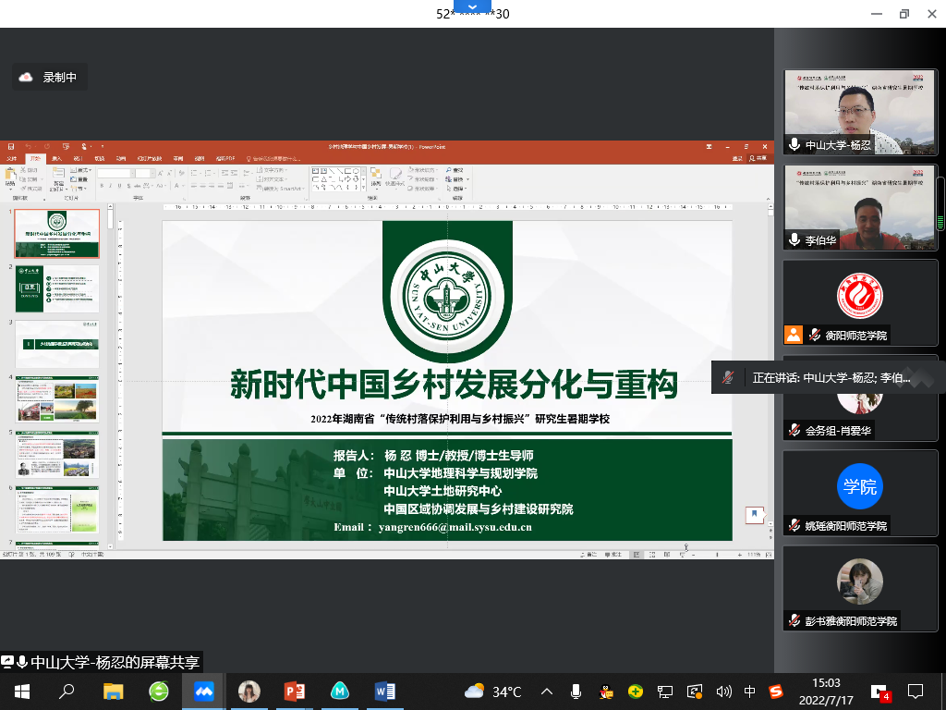Image resolution: width=946 pixels, height=710 pixels.
Task: Show hidden tray icons chevron
Action: coord(547,692)
